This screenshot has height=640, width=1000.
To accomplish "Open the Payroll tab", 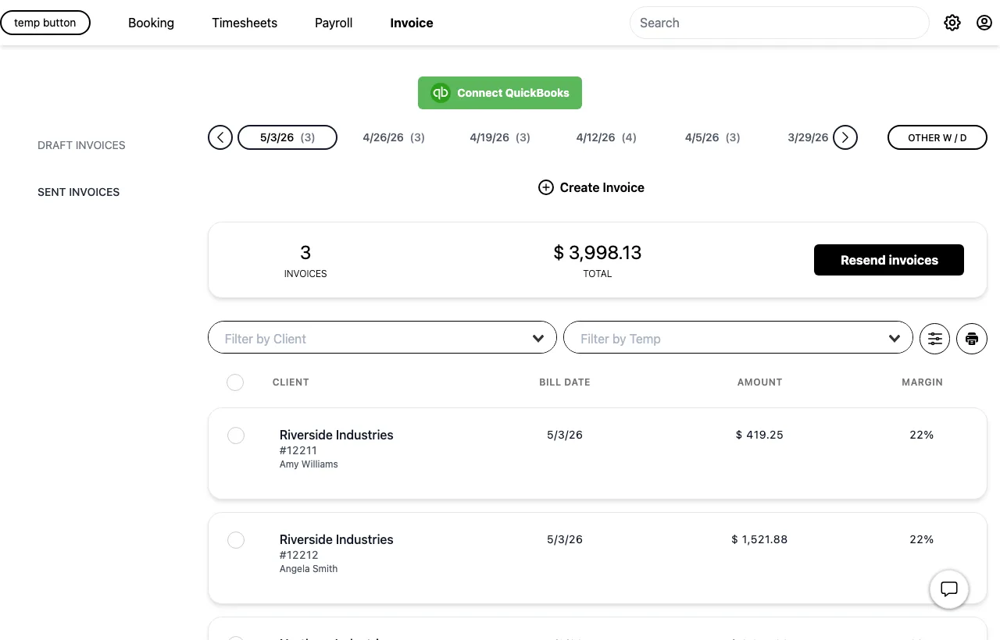I will [334, 23].
